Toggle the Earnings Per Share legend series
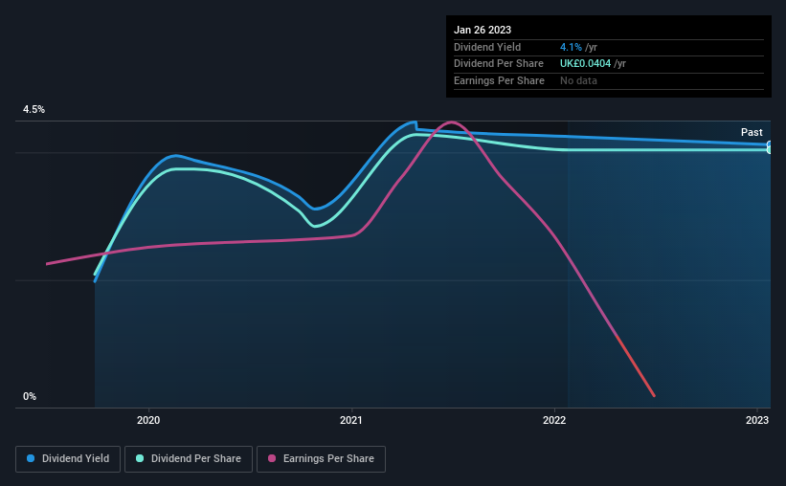 point(321,459)
